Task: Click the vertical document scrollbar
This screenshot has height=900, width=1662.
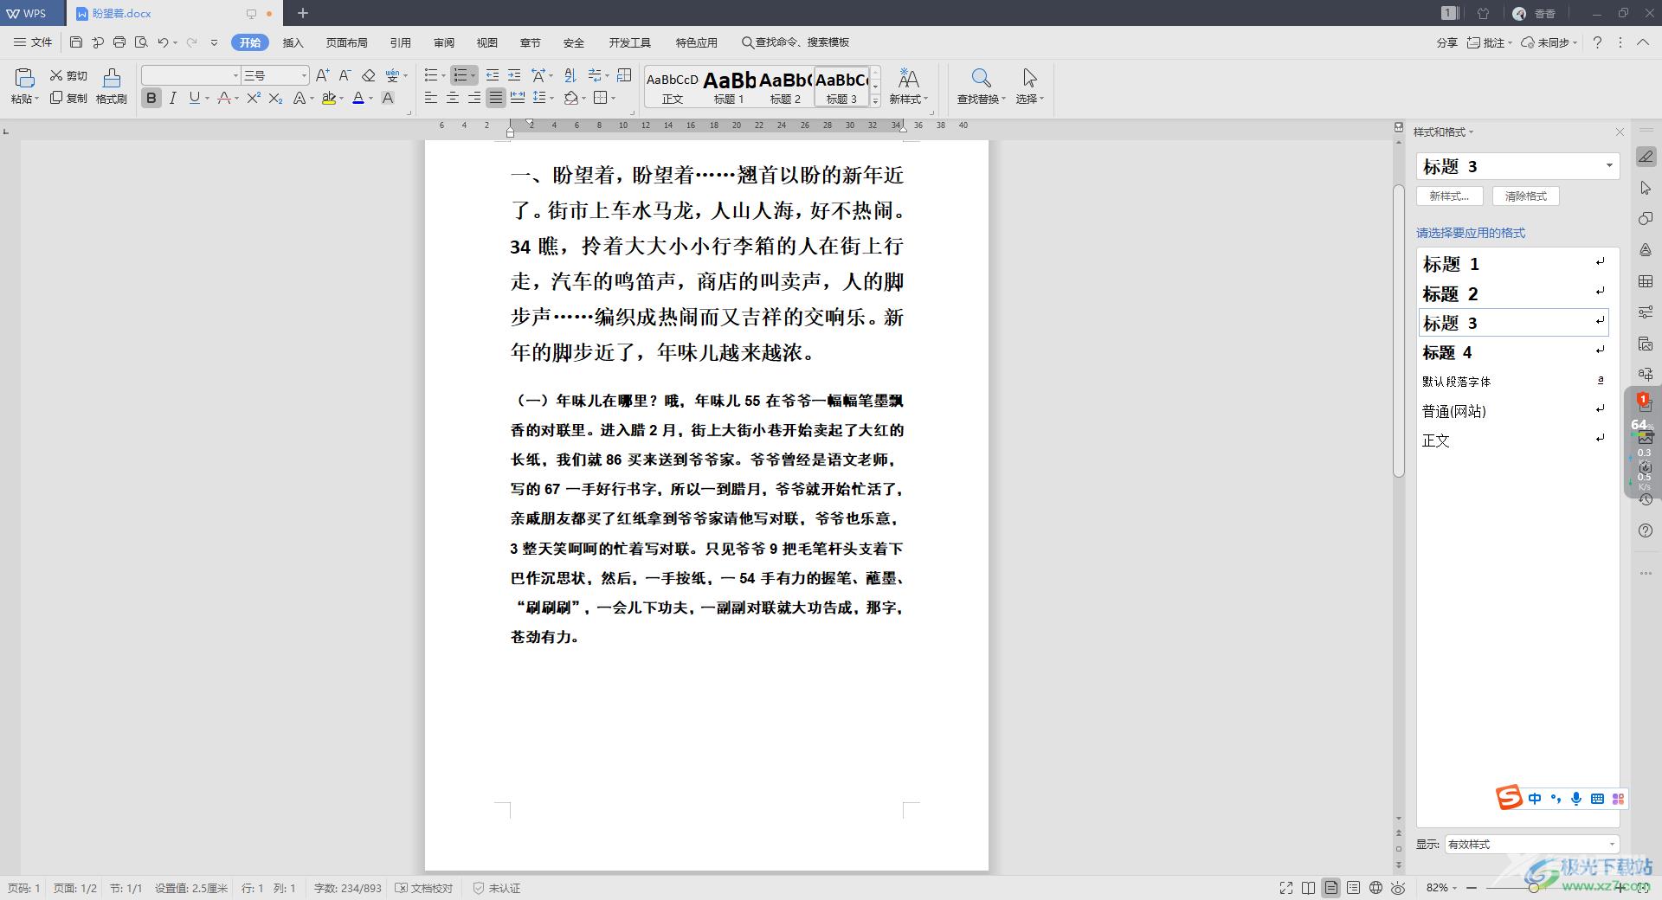Action: 1398,331
